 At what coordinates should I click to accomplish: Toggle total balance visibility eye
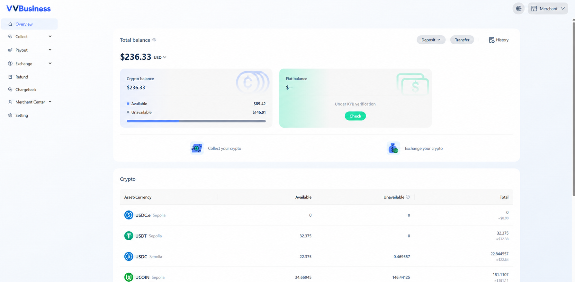pos(154,40)
